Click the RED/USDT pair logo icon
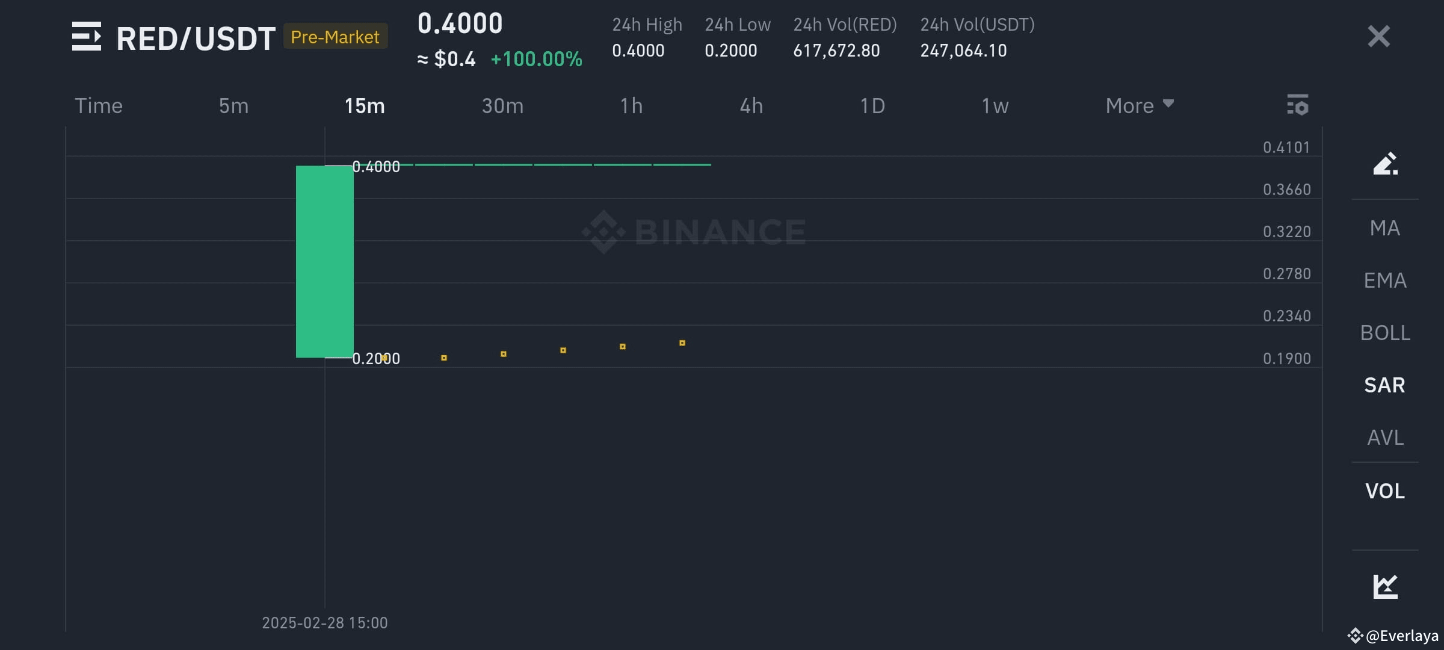Image resolution: width=1444 pixels, height=650 pixels. [87, 37]
